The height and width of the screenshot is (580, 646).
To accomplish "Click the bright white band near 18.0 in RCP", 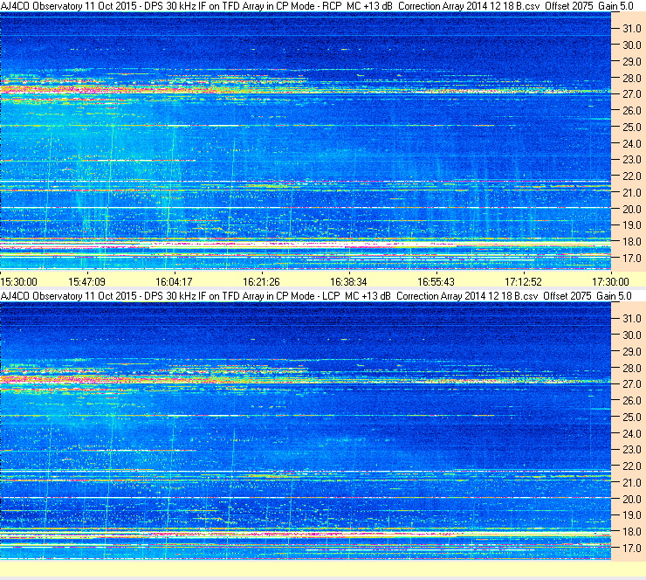I will pyautogui.click(x=305, y=245).
